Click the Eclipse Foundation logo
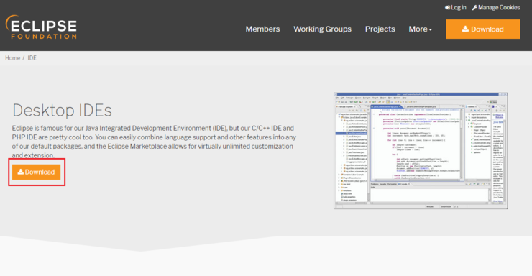Image resolution: width=532 pixels, height=276 pixels. tap(41, 27)
